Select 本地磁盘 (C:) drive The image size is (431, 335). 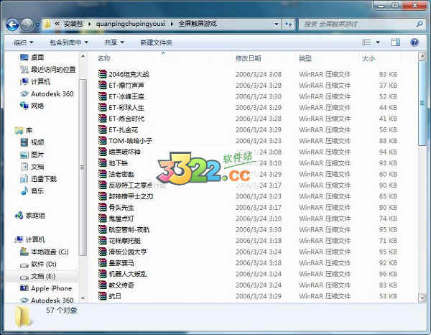point(45,252)
